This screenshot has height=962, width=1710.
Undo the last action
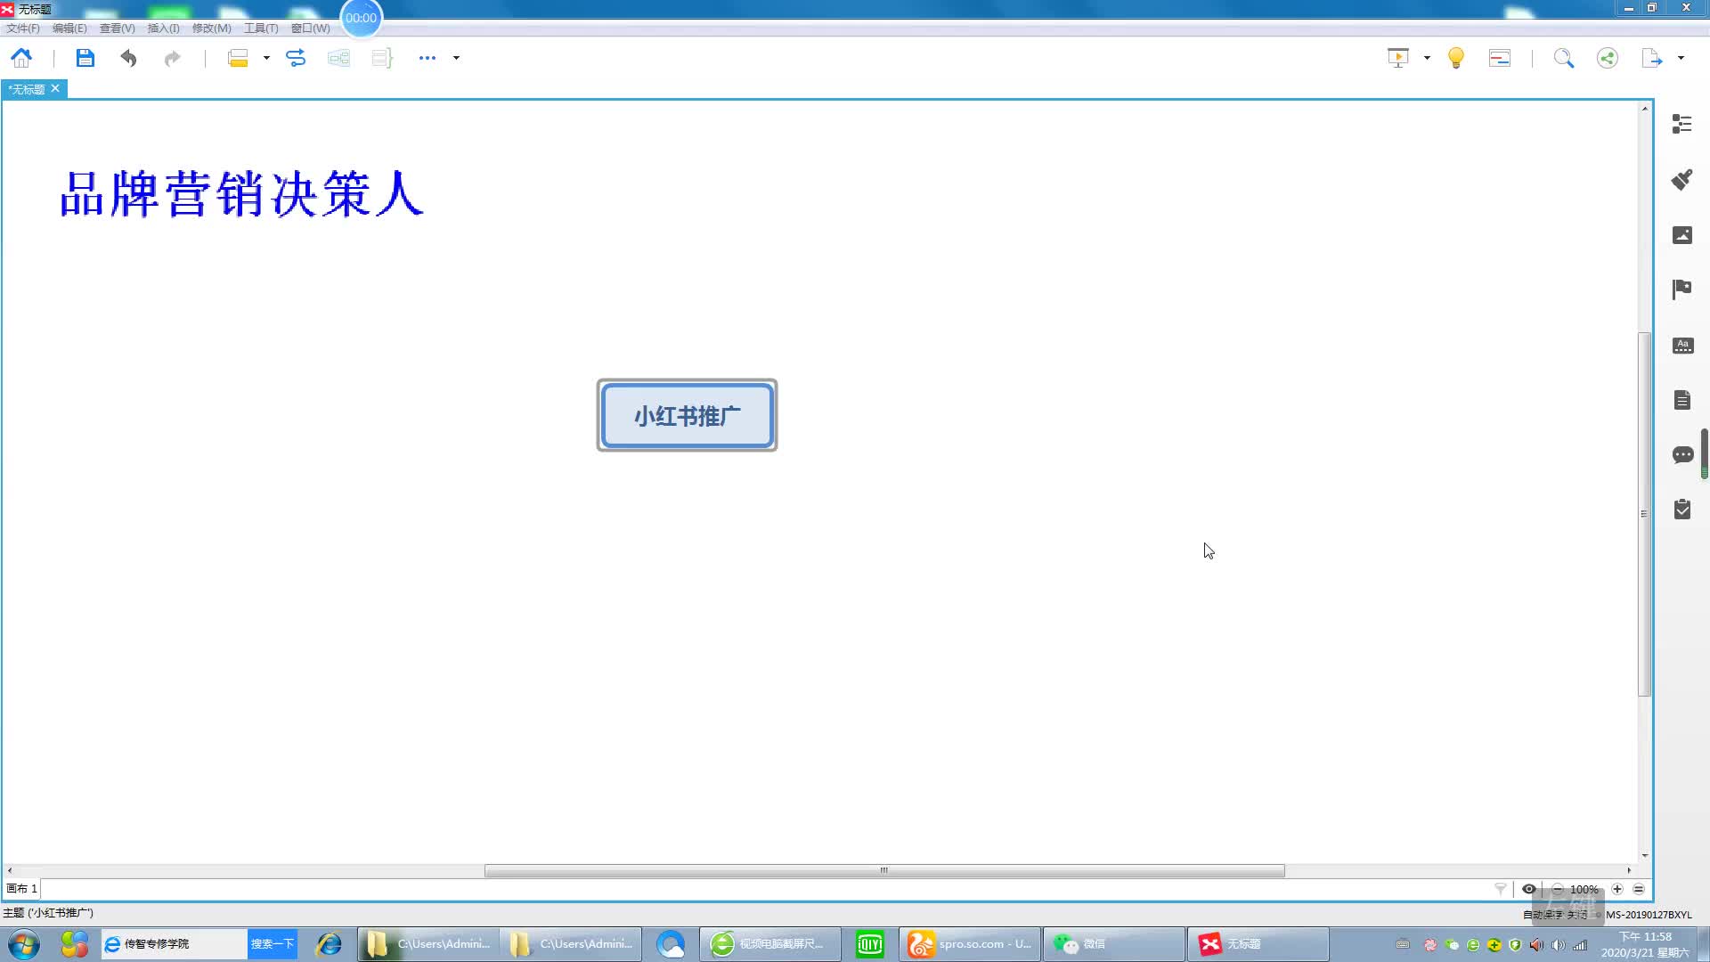[x=128, y=58]
